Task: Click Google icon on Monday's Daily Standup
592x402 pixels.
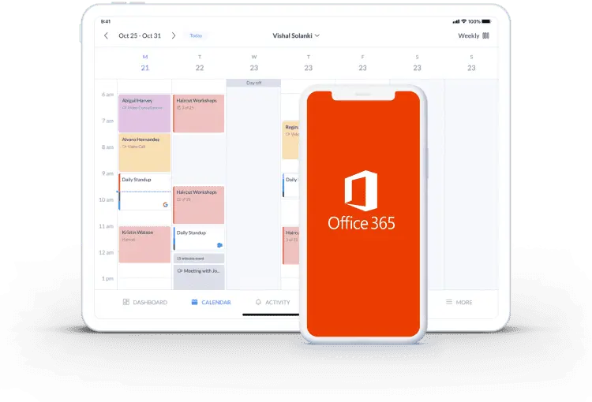Action: (x=166, y=205)
